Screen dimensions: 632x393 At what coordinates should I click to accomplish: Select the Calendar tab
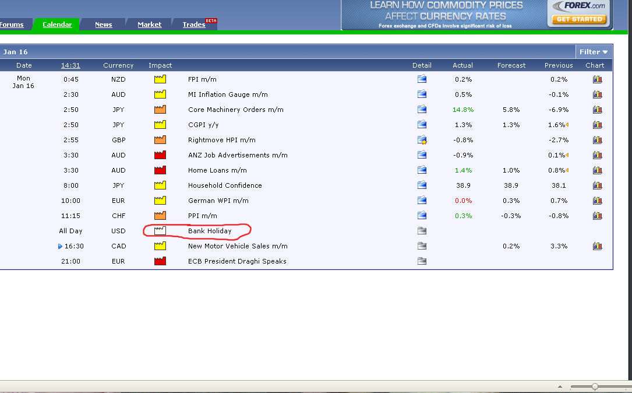coord(57,24)
